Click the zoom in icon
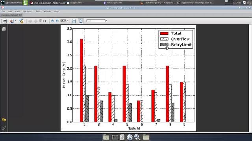This screenshot has height=141, width=252. 57,21
